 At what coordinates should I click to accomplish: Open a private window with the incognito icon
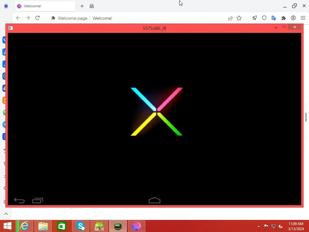click(92, 6)
